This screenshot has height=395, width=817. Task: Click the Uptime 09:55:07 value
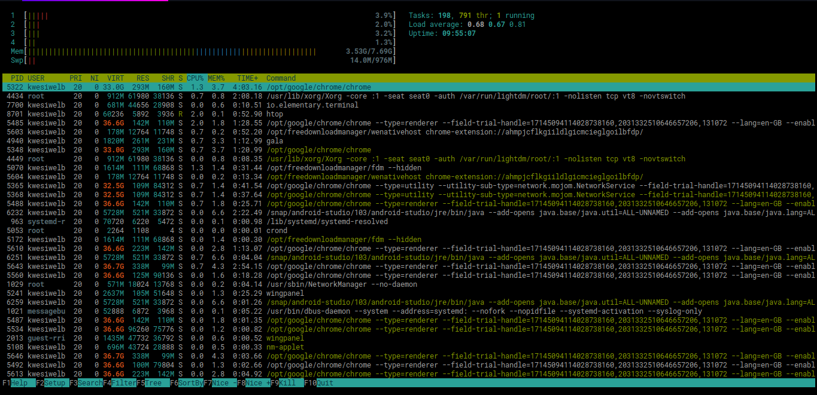[x=459, y=33]
